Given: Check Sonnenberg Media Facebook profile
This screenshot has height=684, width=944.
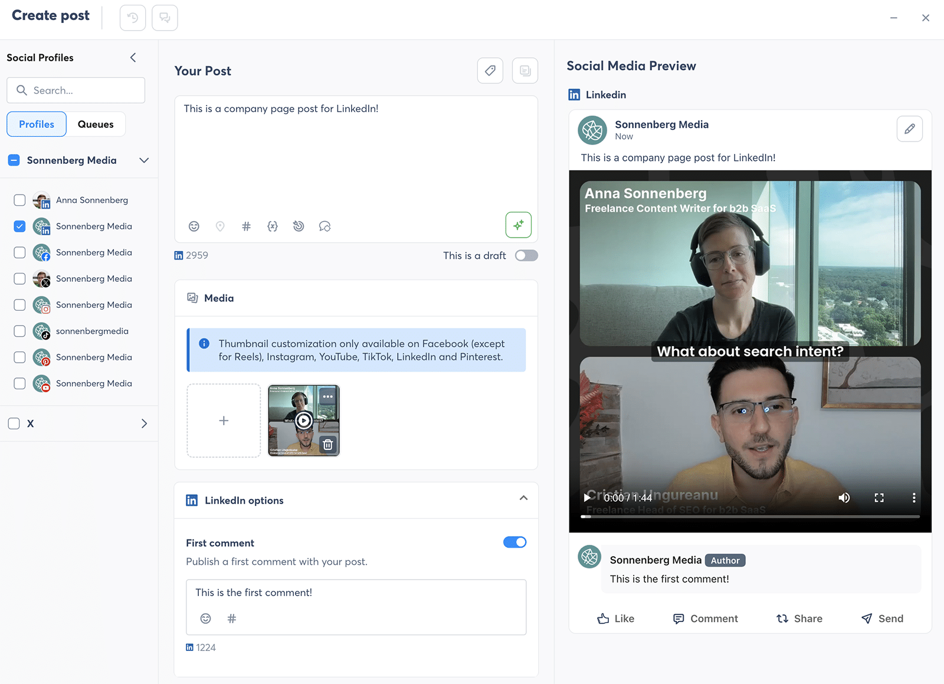Looking at the screenshot, I should [19, 252].
